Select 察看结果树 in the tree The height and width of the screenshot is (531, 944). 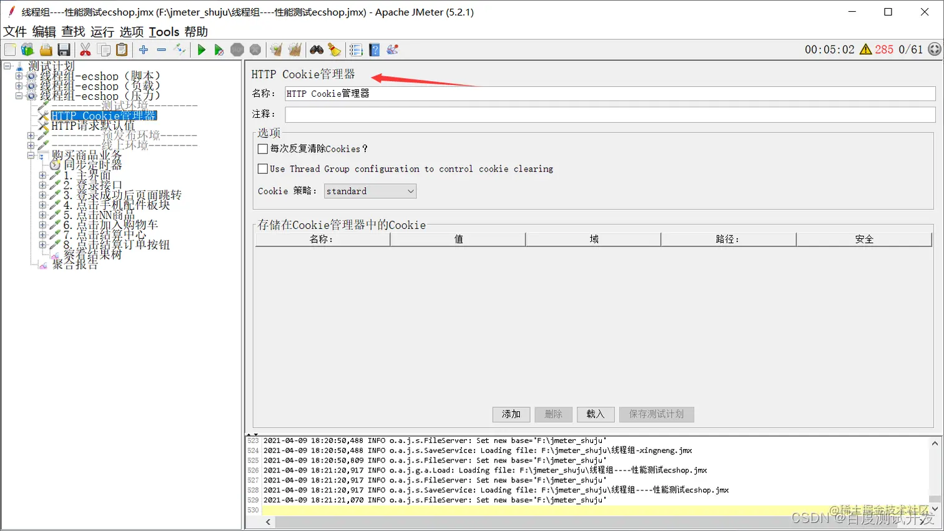click(92, 255)
